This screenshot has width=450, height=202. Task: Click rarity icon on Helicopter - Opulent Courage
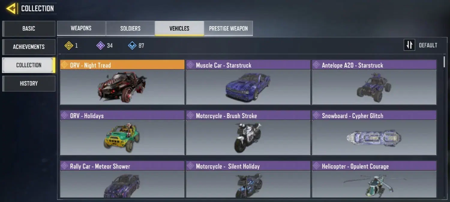[316, 166]
